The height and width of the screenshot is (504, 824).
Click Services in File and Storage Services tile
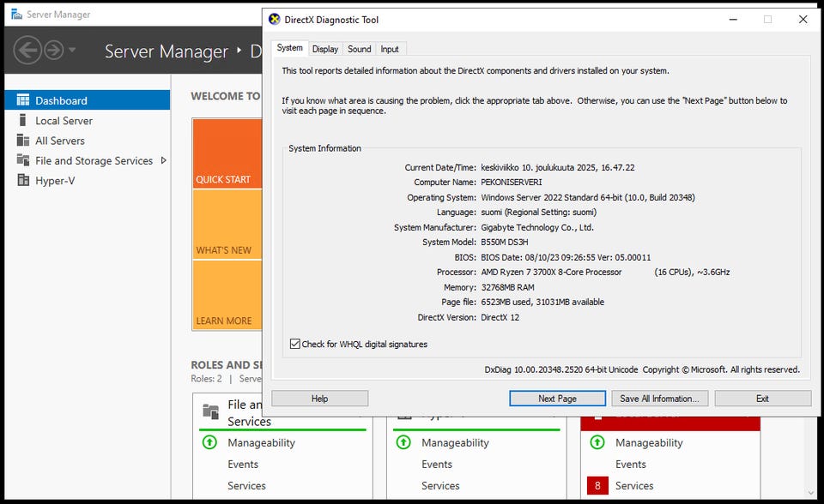pyautogui.click(x=246, y=486)
